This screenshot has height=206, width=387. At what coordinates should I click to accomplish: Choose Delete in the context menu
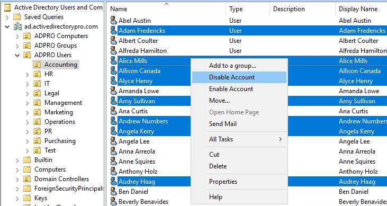click(x=239, y=166)
